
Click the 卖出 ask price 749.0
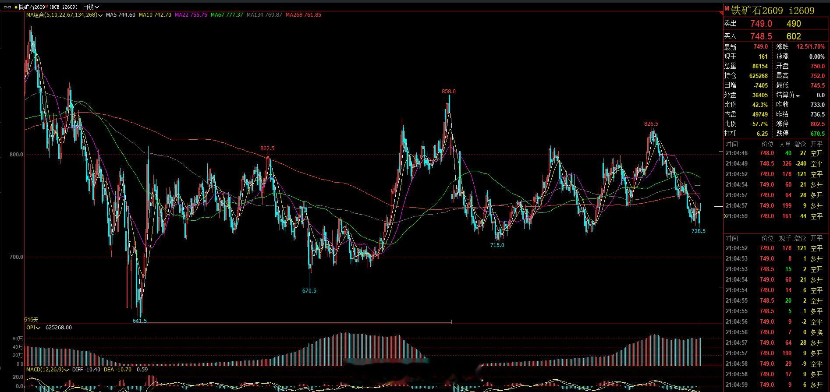pyautogui.click(x=761, y=24)
